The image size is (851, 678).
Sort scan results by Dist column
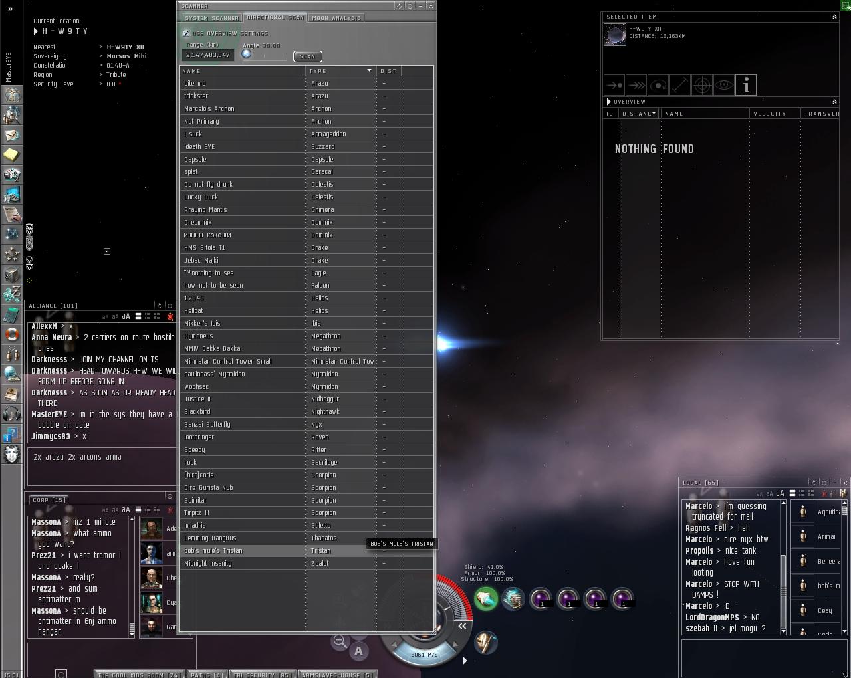pos(388,70)
